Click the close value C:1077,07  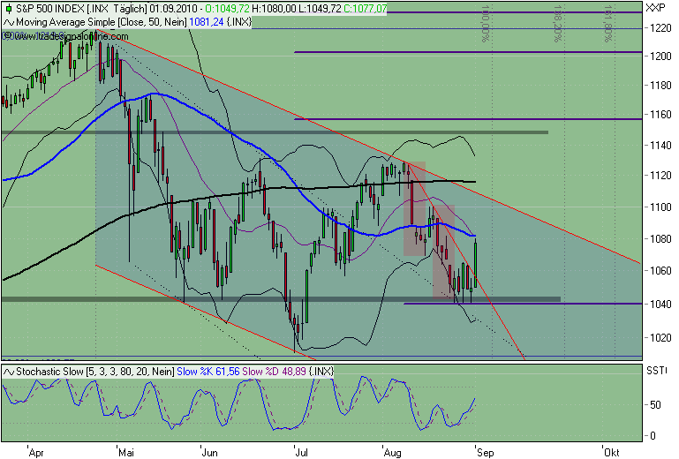click(365, 9)
